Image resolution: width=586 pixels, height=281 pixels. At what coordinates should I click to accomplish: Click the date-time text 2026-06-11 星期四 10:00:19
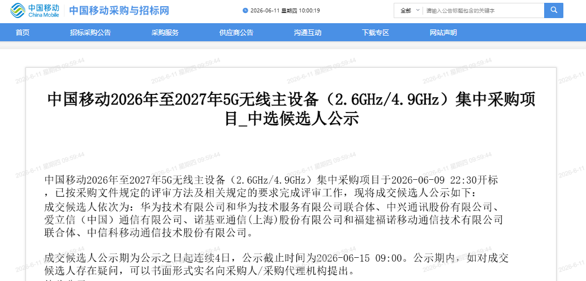[285, 11]
